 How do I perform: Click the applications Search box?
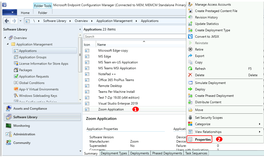click(135, 36)
